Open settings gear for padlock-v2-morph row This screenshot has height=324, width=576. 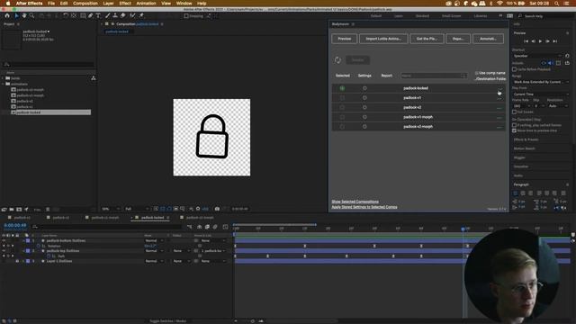coord(364,126)
